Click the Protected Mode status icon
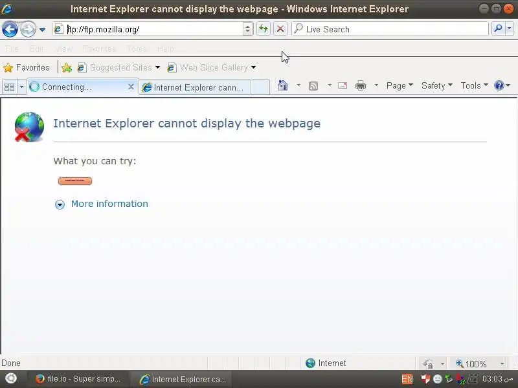This screenshot has height=388, width=518. pyautogui.click(x=428, y=363)
